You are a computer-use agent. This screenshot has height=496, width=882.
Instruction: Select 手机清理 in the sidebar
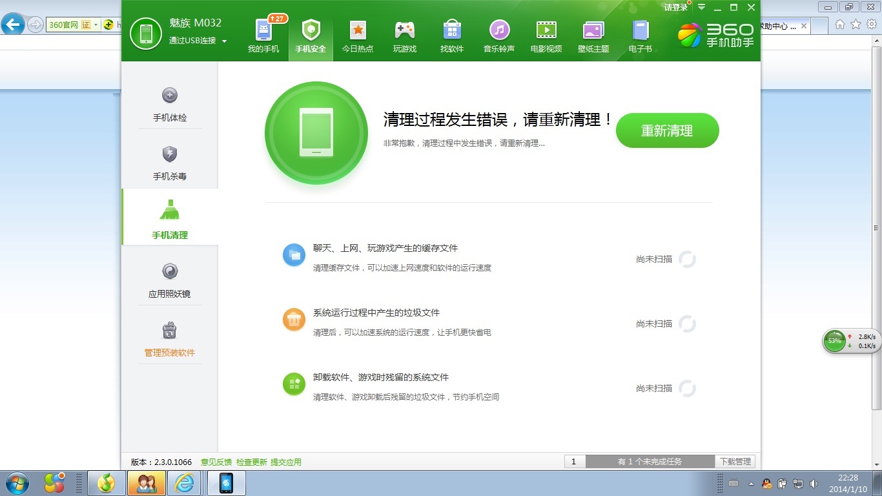[170, 217]
